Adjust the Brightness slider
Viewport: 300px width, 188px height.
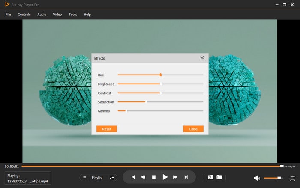pyautogui.click(x=161, y=84)
